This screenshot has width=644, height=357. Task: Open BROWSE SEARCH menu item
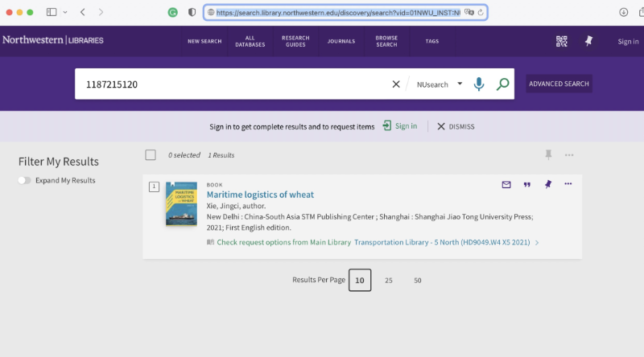[386, 41]
